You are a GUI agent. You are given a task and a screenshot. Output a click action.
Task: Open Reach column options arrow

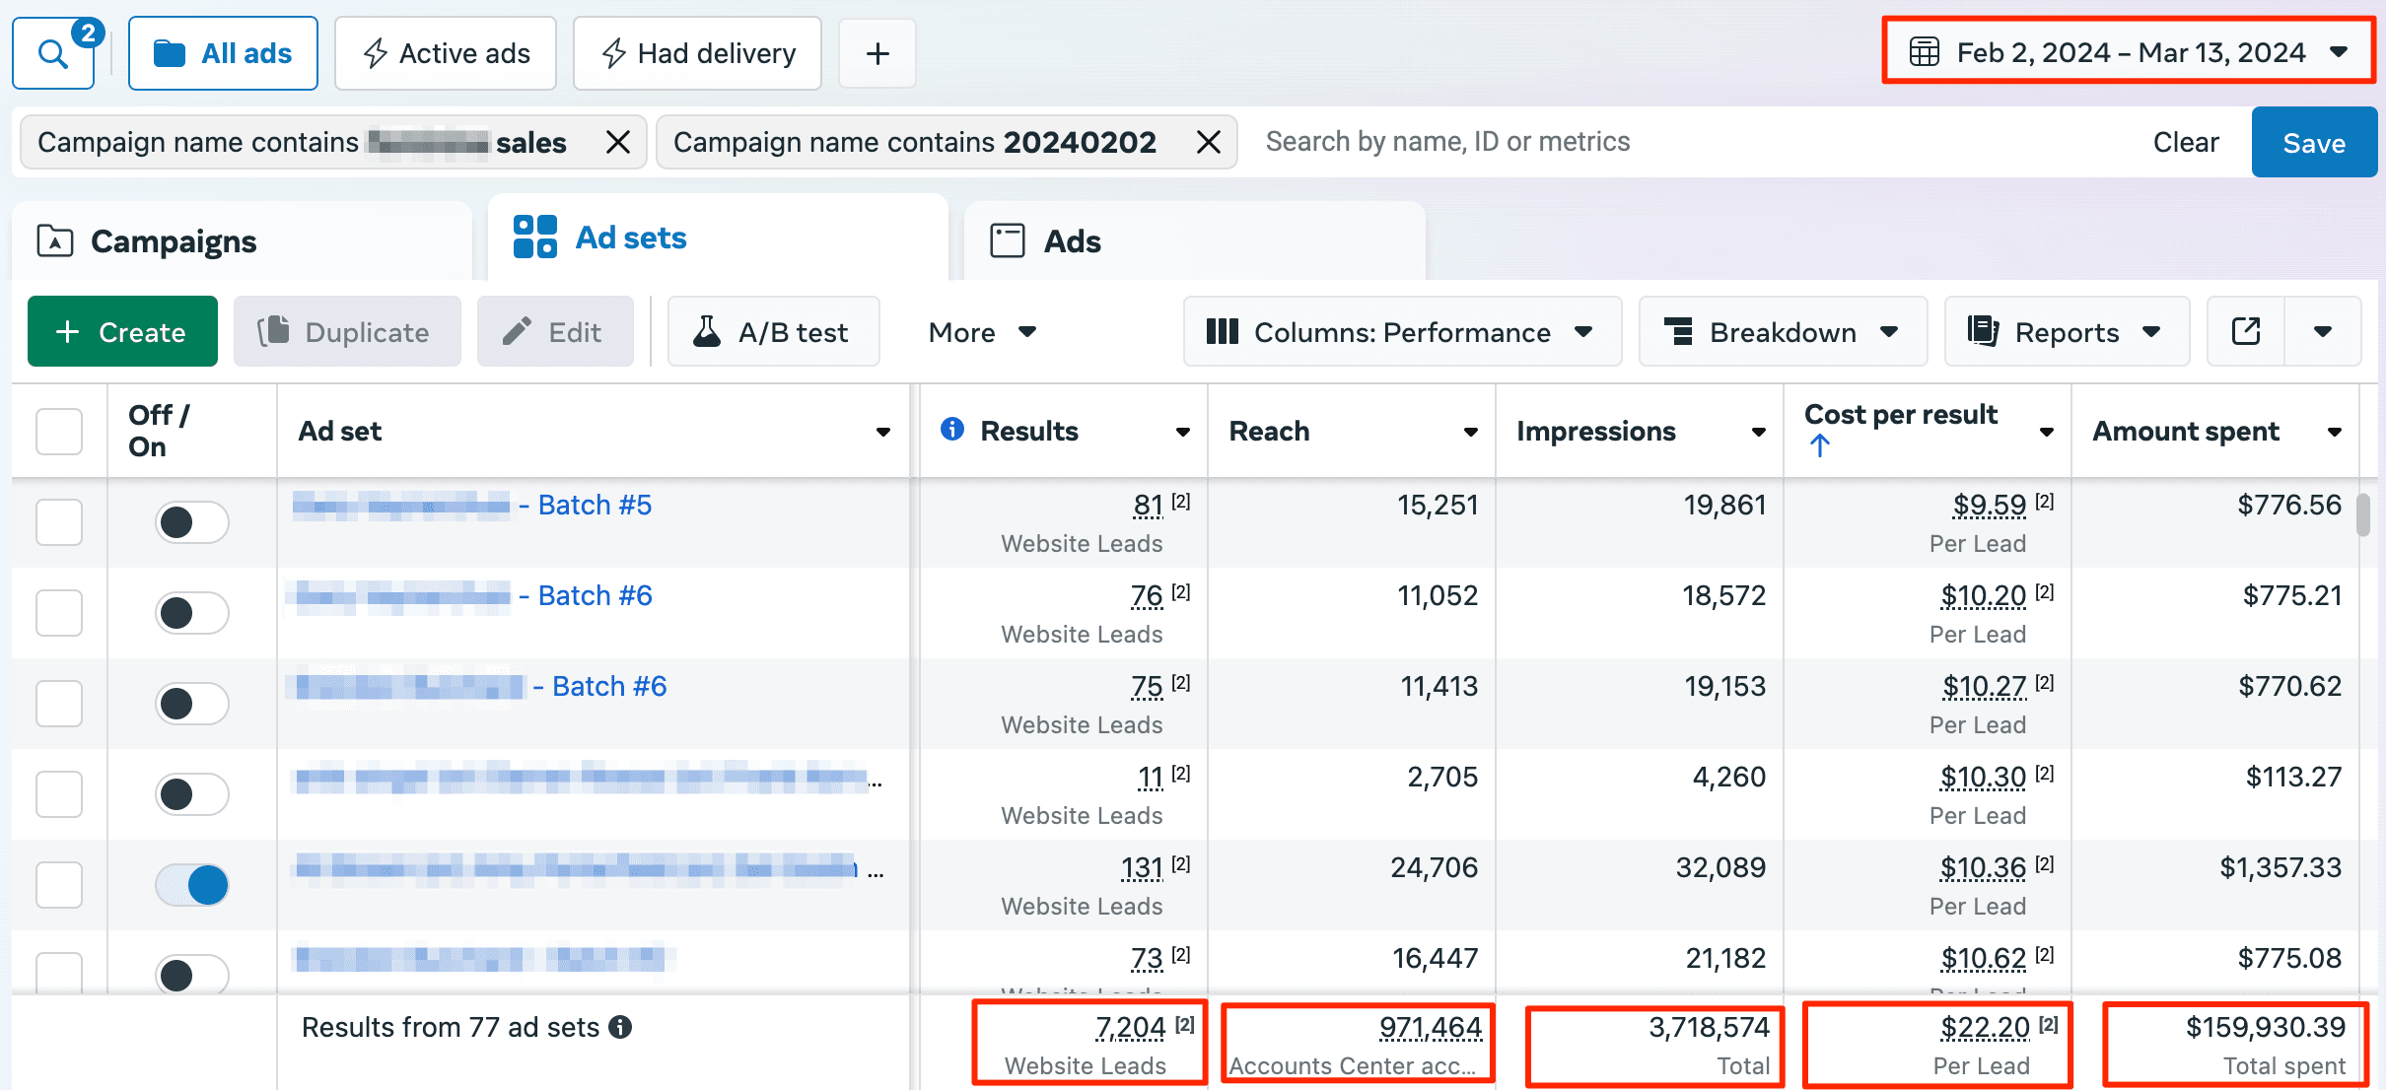pos(1471,432)
